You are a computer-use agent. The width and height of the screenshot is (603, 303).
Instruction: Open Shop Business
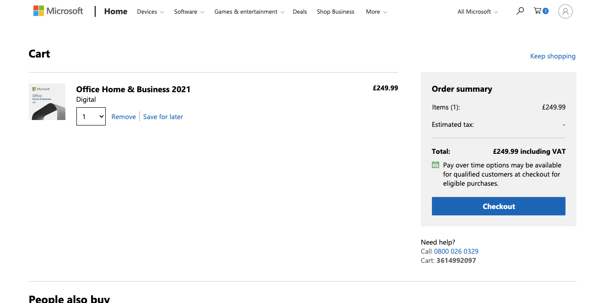(335, 12)
